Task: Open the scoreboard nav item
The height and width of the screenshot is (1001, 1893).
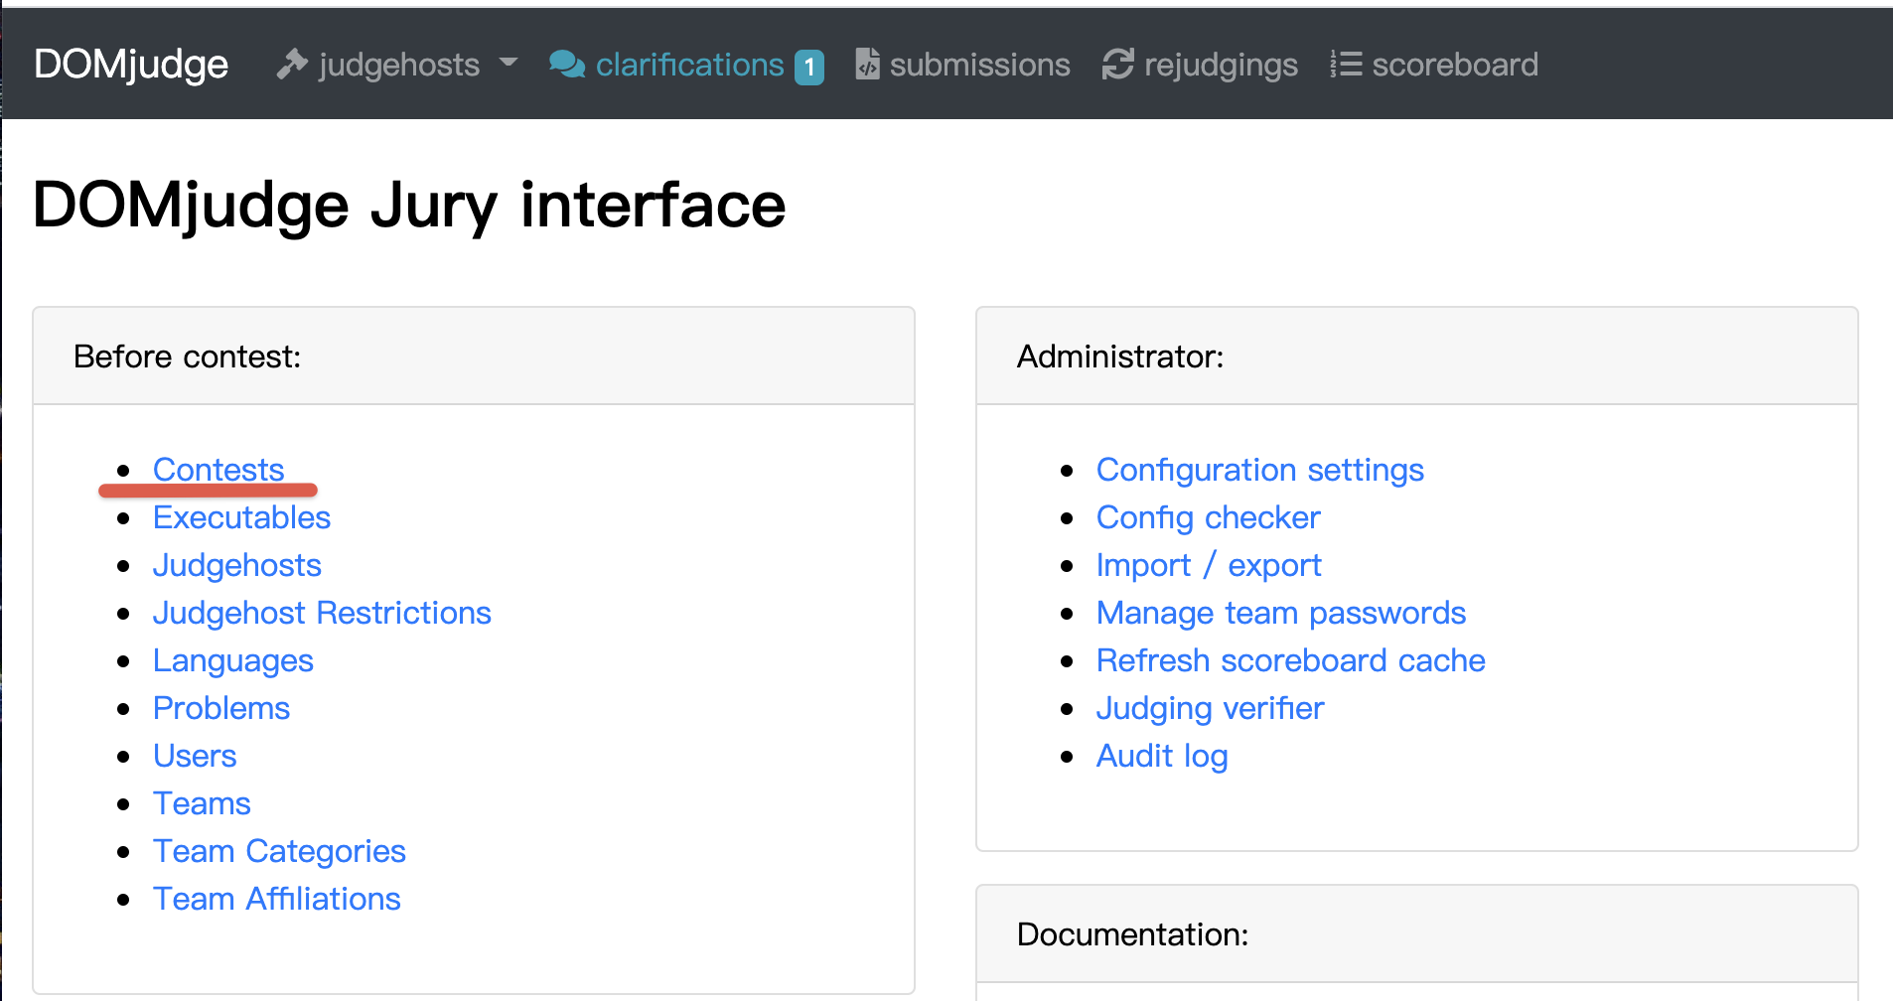Action: tap(1454, 65)
